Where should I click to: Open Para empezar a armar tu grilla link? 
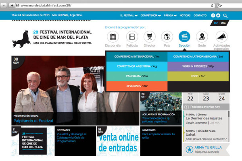pyautogui.click(x=159, y=136)
